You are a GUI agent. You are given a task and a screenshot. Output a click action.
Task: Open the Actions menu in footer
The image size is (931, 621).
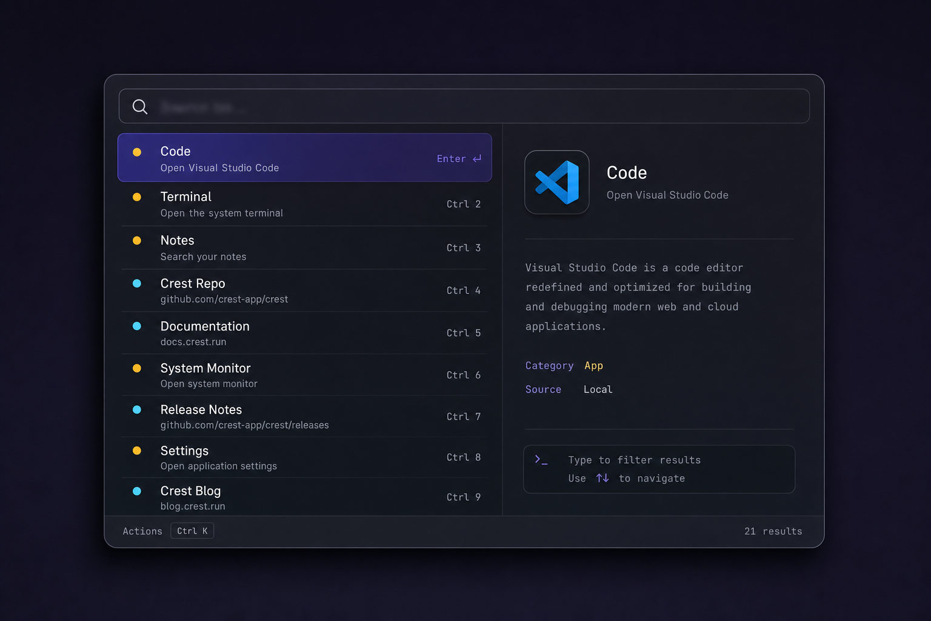coord(142,531)
